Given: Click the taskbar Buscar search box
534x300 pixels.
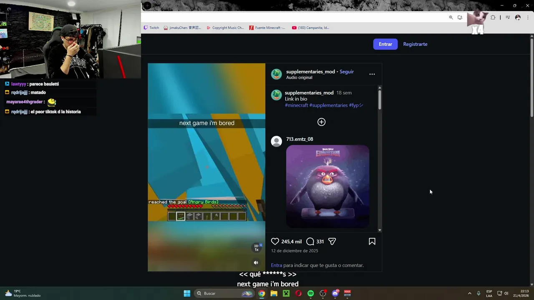Looking at the screenshot, I should click(225, 293).
